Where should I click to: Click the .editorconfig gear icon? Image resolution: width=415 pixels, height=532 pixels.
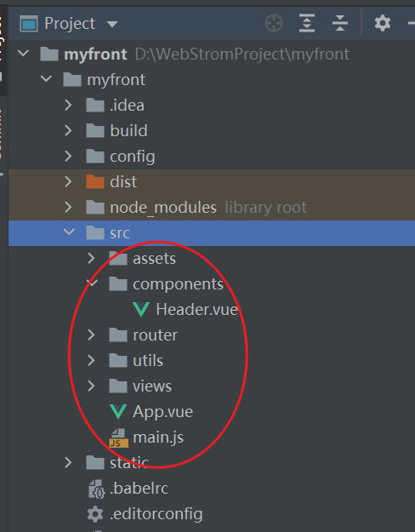pyautogui.click(x=95, y=514)
